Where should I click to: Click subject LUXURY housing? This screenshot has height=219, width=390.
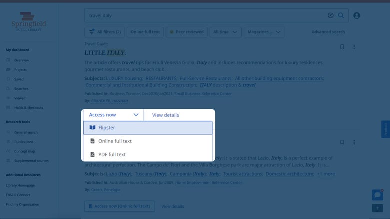click(x=124, y=78)
